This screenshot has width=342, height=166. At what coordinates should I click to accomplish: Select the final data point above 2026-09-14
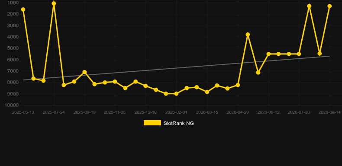coord(329,6)
